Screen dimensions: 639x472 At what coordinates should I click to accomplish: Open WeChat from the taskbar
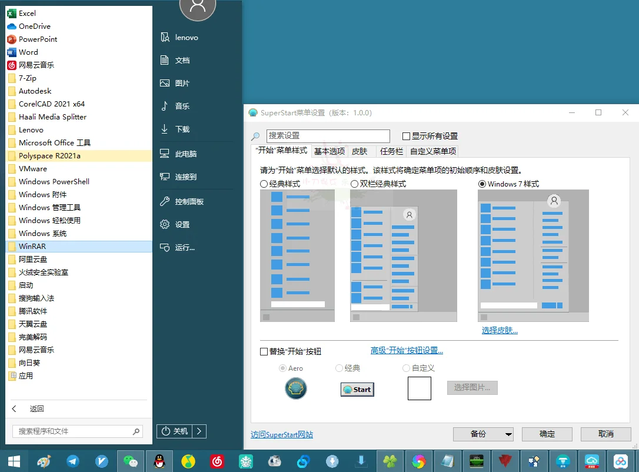[131, 461]
